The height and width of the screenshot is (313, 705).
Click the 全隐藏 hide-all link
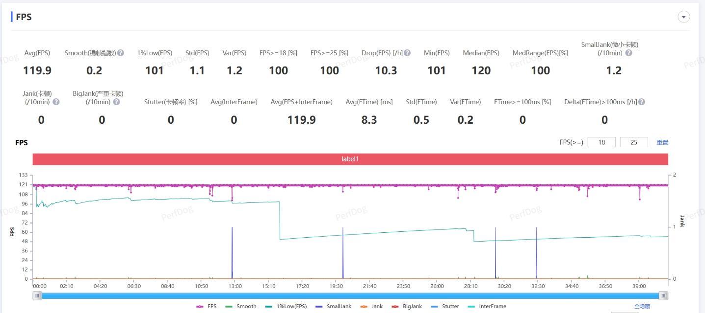coord(642,306)
